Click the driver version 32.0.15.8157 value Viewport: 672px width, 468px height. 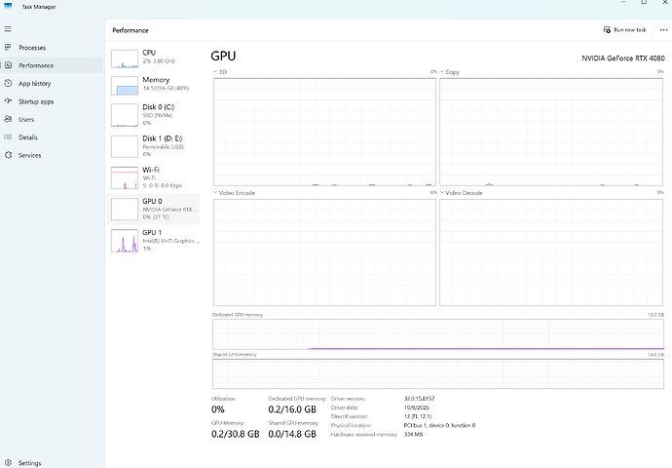419,399
